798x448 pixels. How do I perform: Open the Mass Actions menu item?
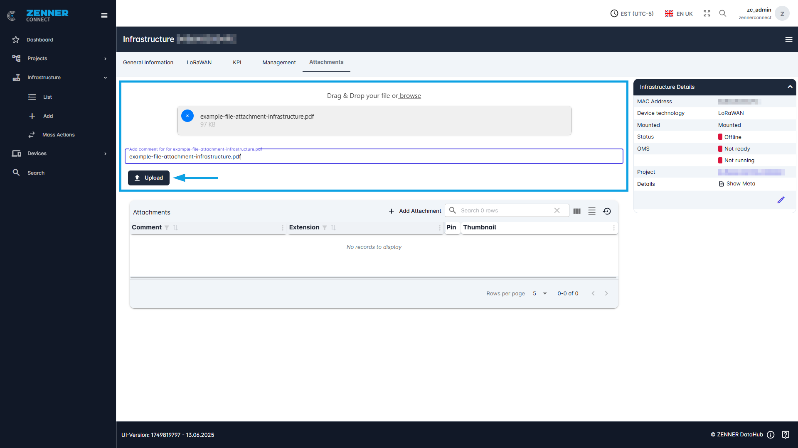coord(58,135)
